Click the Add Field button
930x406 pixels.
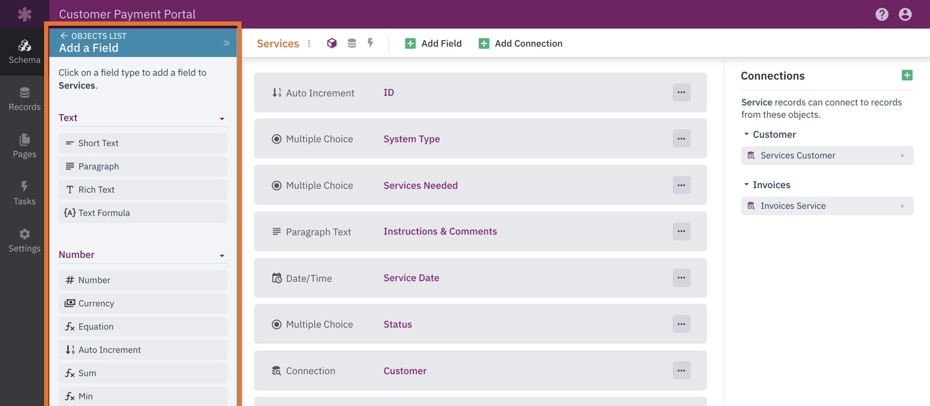pyautogui.click(x=433, y=43)
